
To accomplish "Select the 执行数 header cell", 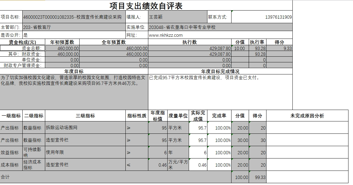I will (x=190, y=42).
